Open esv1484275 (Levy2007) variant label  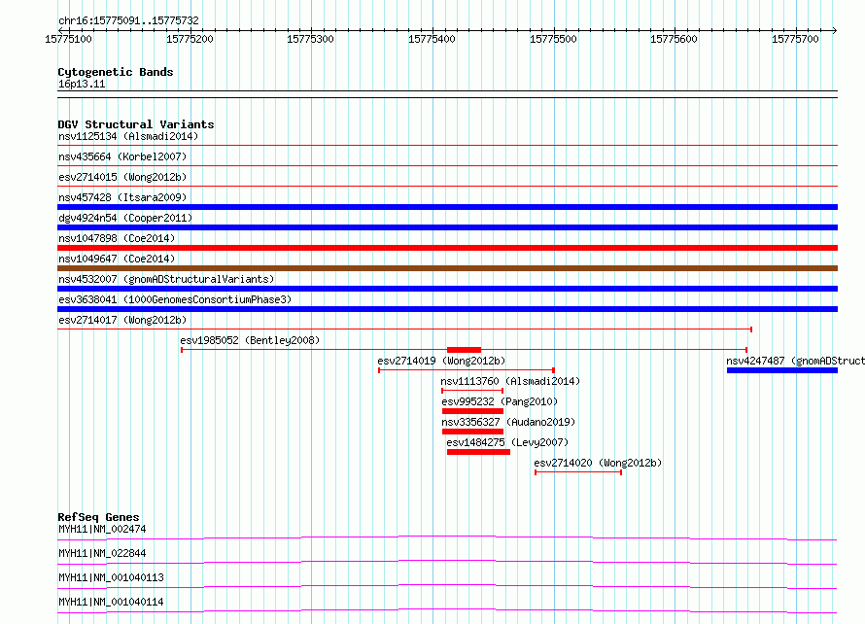click(x=507, y=442)
